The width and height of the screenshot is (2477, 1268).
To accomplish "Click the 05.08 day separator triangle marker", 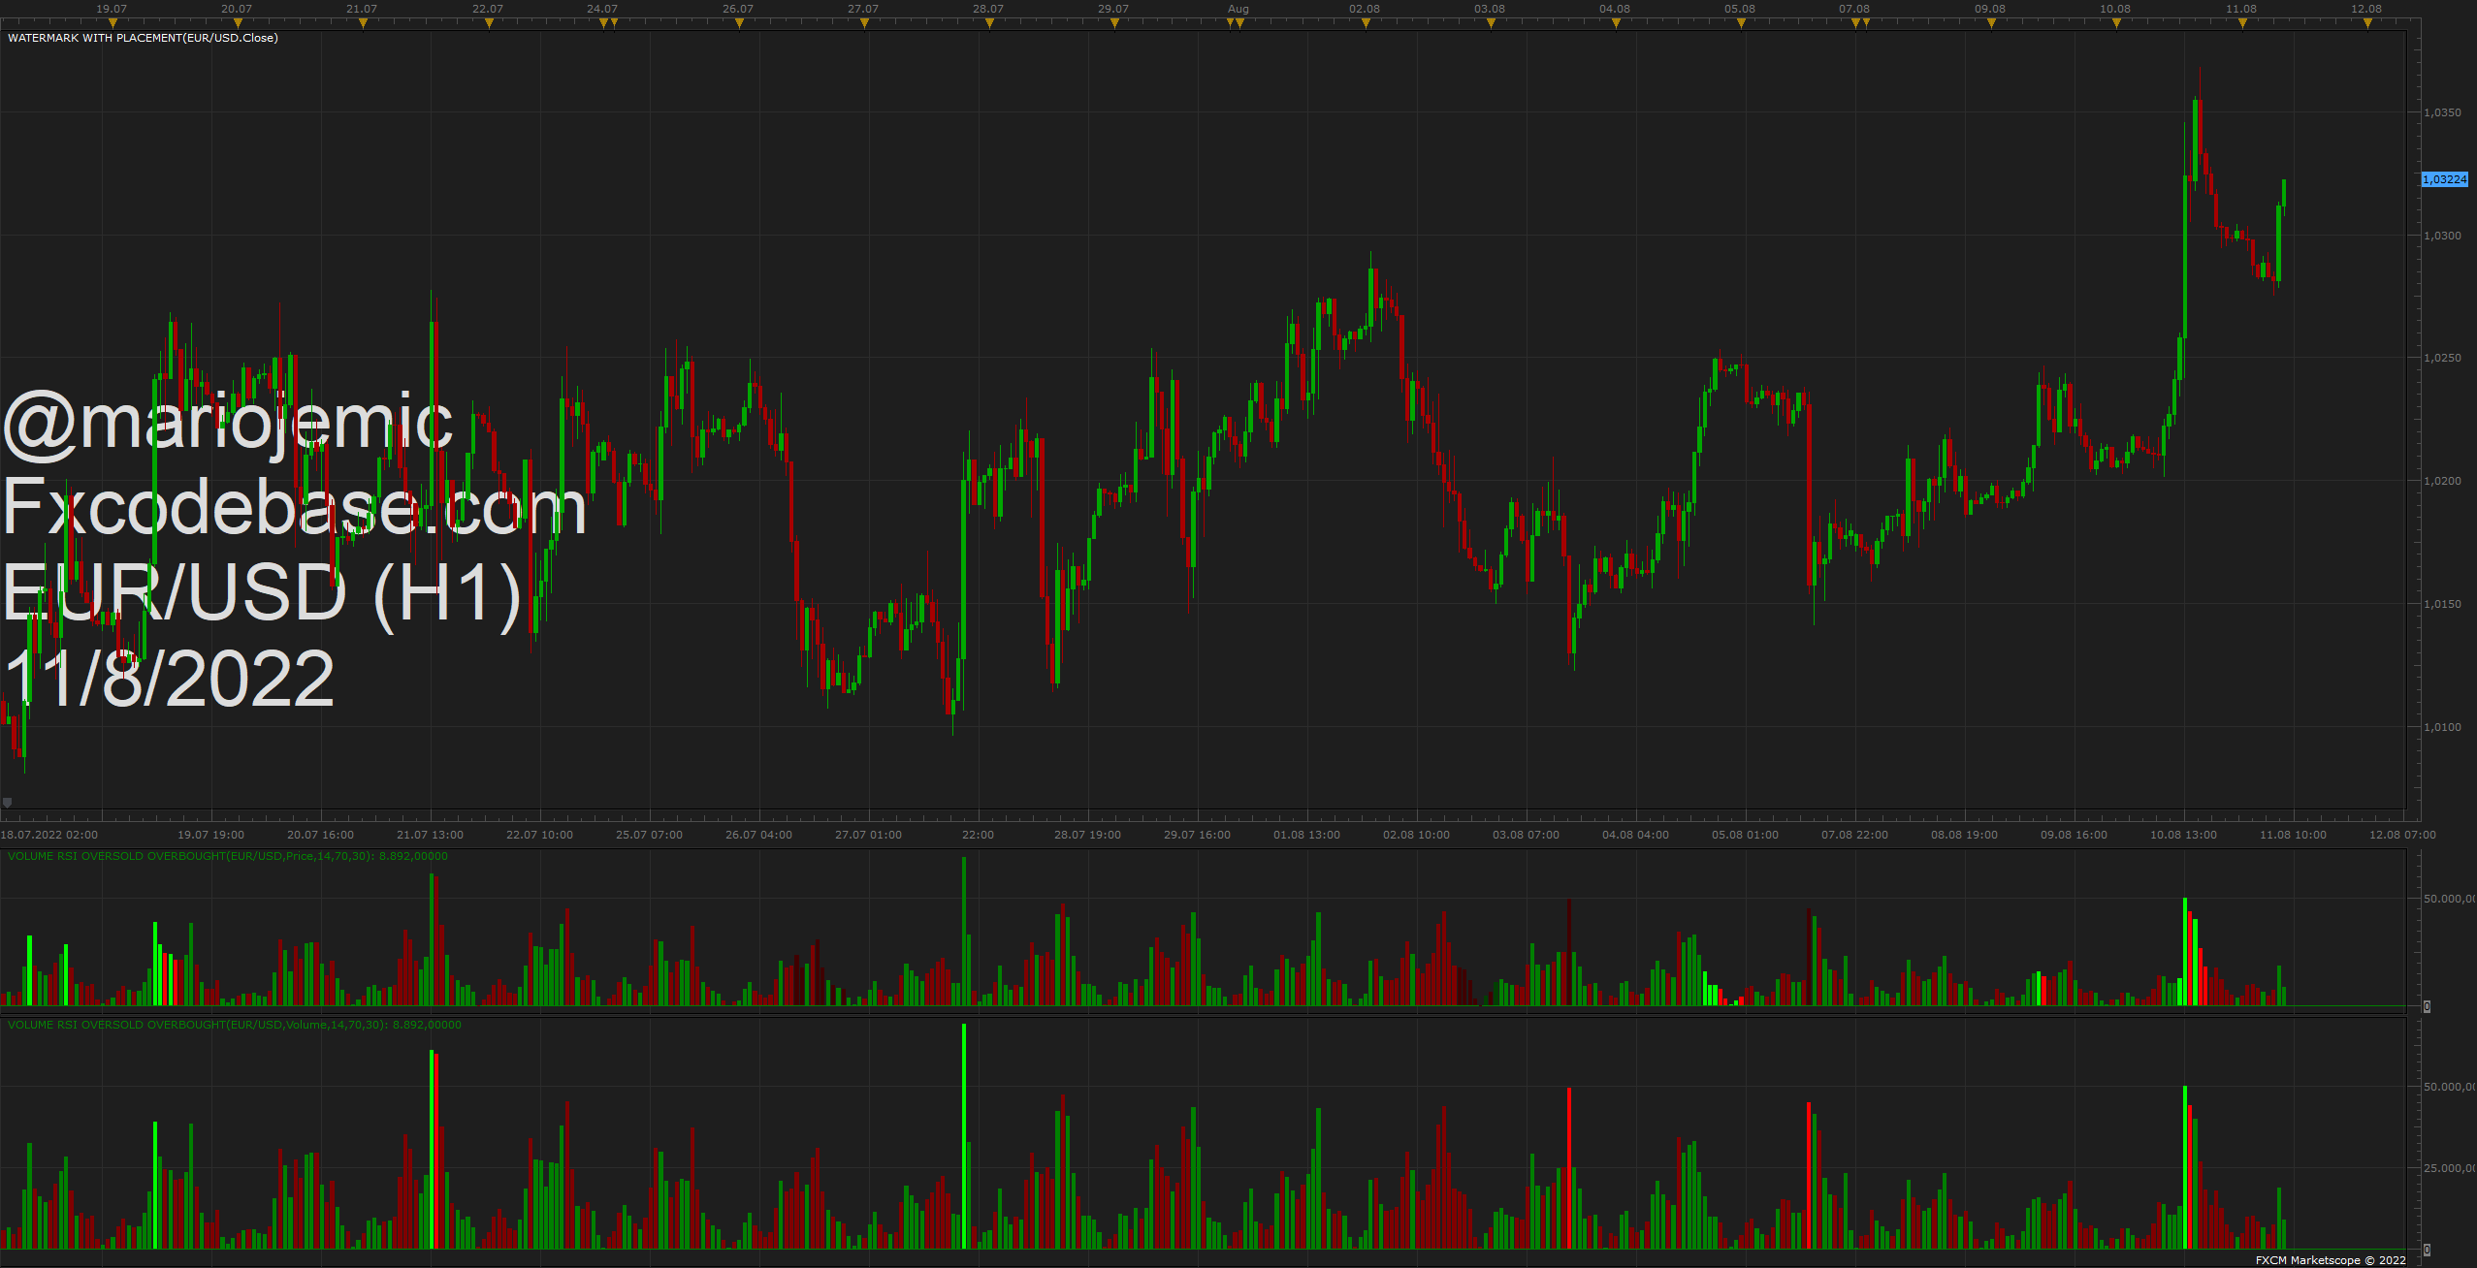I will point(1741,23).
